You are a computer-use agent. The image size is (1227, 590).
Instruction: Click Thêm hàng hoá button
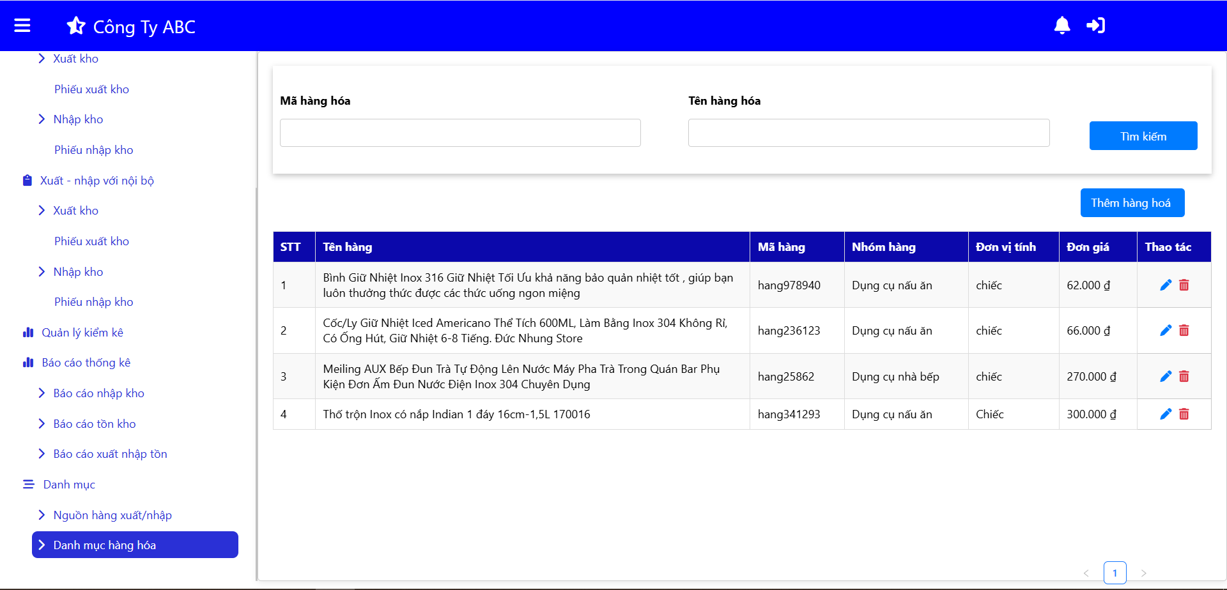click(x=1131, y=203)
